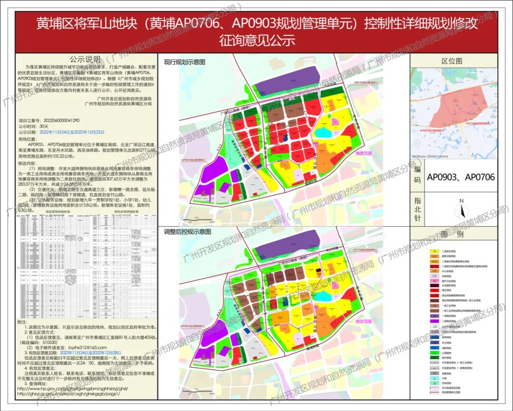Screen dimensions: 513x411
Task: Click the blue 供电用地 color swatch
Action: [x=434, y=337]
